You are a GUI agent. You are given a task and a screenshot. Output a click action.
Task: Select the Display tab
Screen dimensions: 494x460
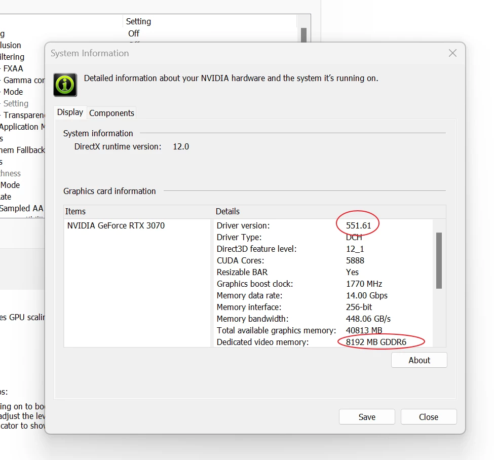[70, 112]
